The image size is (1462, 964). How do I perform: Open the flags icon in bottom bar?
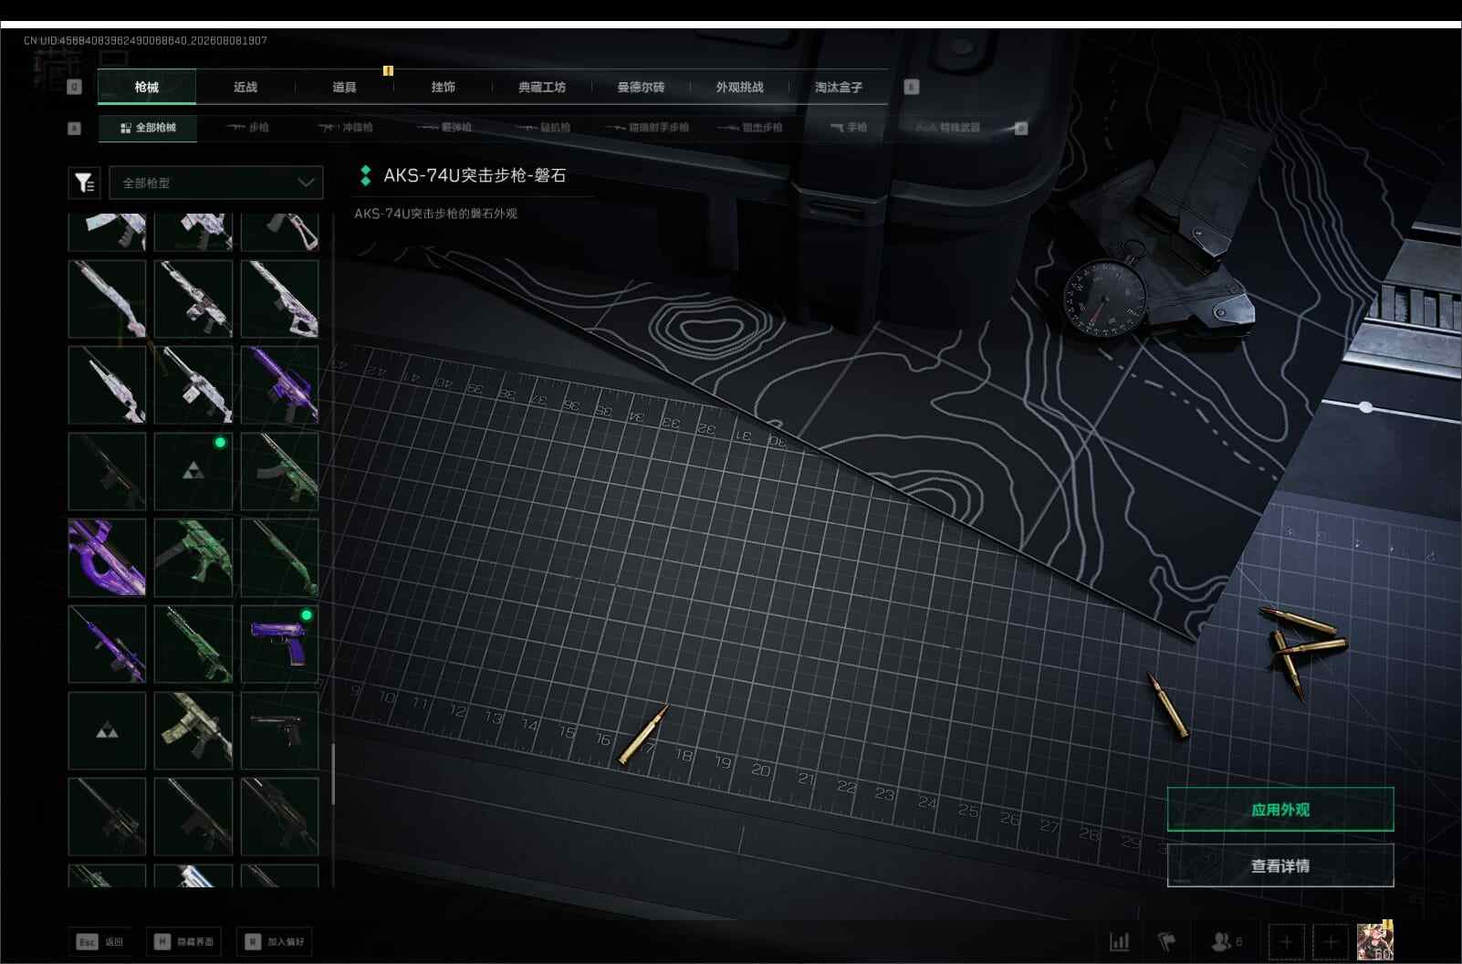click(x=1167, y=941)
